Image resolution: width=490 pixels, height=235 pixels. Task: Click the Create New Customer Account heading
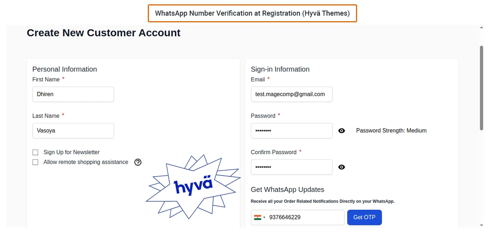click(x=103, y=33)
